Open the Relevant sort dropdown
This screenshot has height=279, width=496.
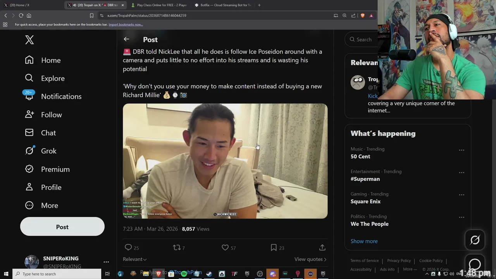coord(134,259)
